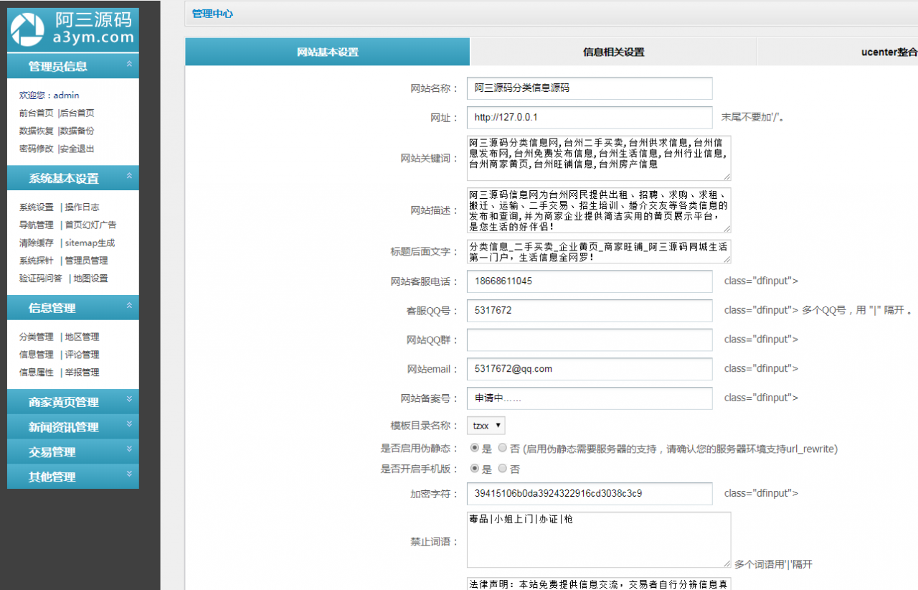The height and width of the screenshot is (590, 918).
Task: Open 首页幻灯广告 link
Action: (91, 225)
